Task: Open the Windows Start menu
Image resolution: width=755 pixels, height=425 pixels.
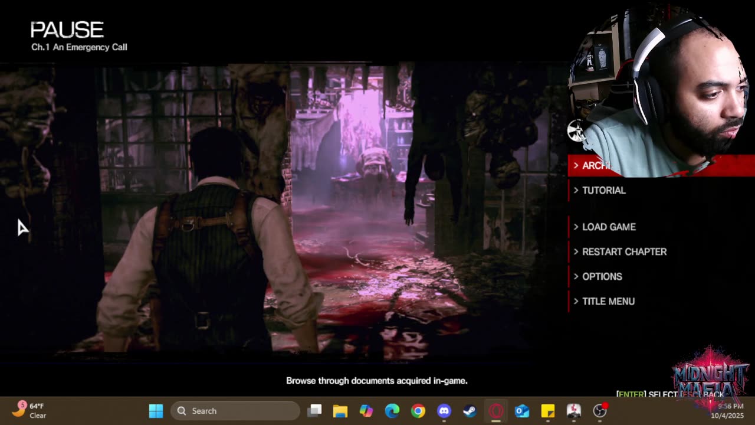Action: click(x=156, y=411)
